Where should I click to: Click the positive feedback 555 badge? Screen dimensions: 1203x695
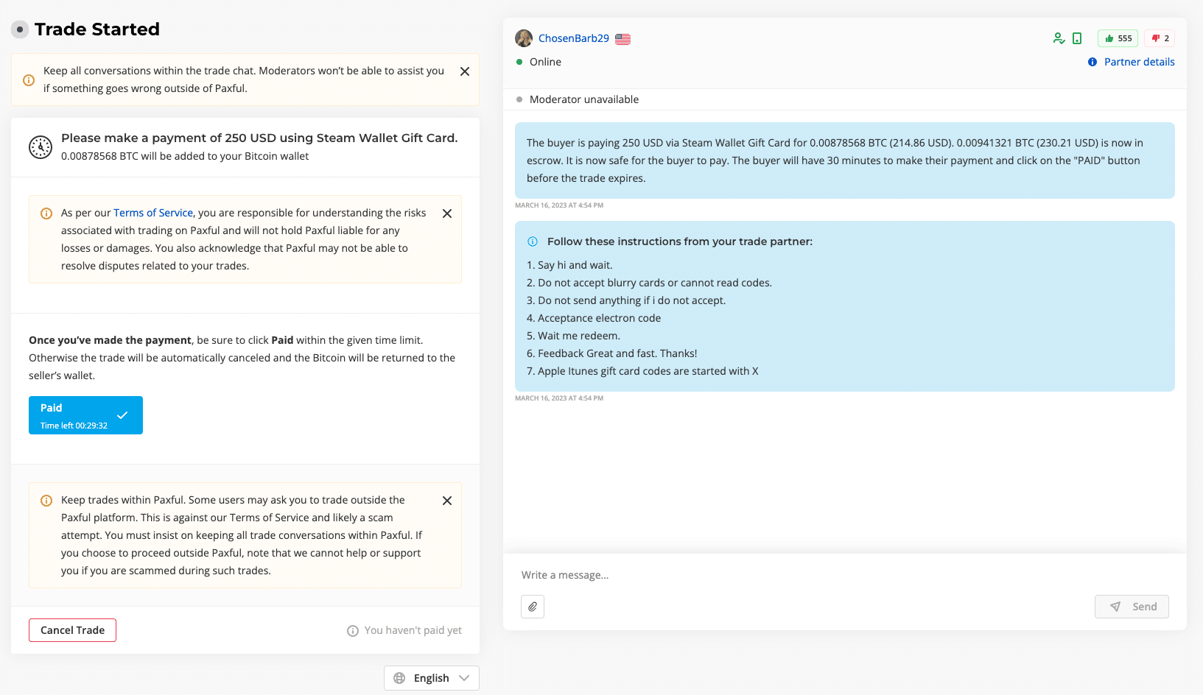pos(1118,38)
